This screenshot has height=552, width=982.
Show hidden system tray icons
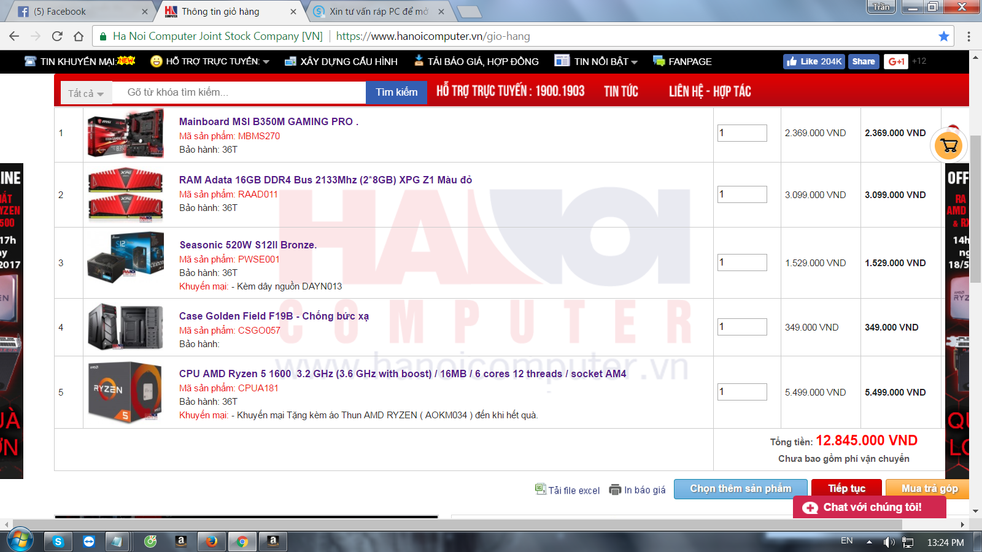869,542
